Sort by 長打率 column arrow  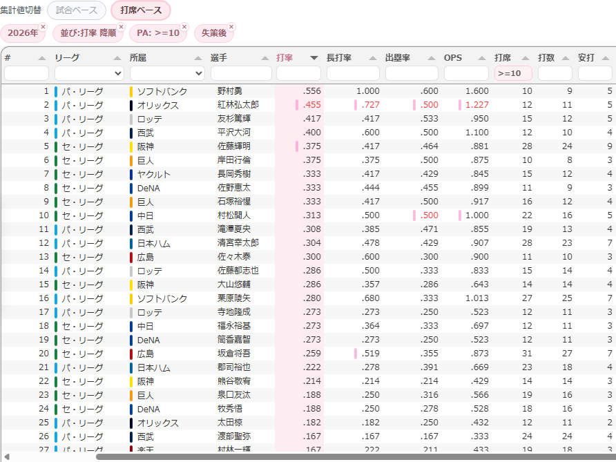coord(373,58)
